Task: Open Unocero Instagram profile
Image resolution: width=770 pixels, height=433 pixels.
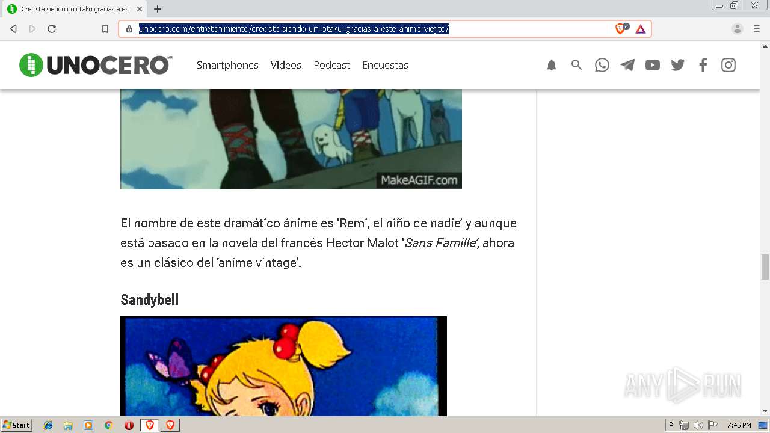Action: click(x=728, y=65)
